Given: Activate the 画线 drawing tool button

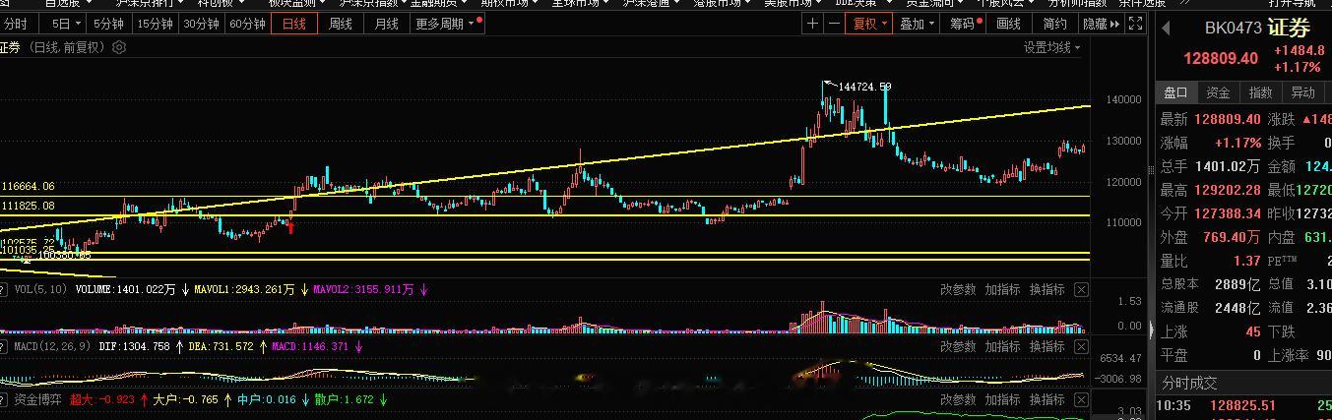Looking at the screenshot, I should pyautogui.click(x=1009, y=24).
